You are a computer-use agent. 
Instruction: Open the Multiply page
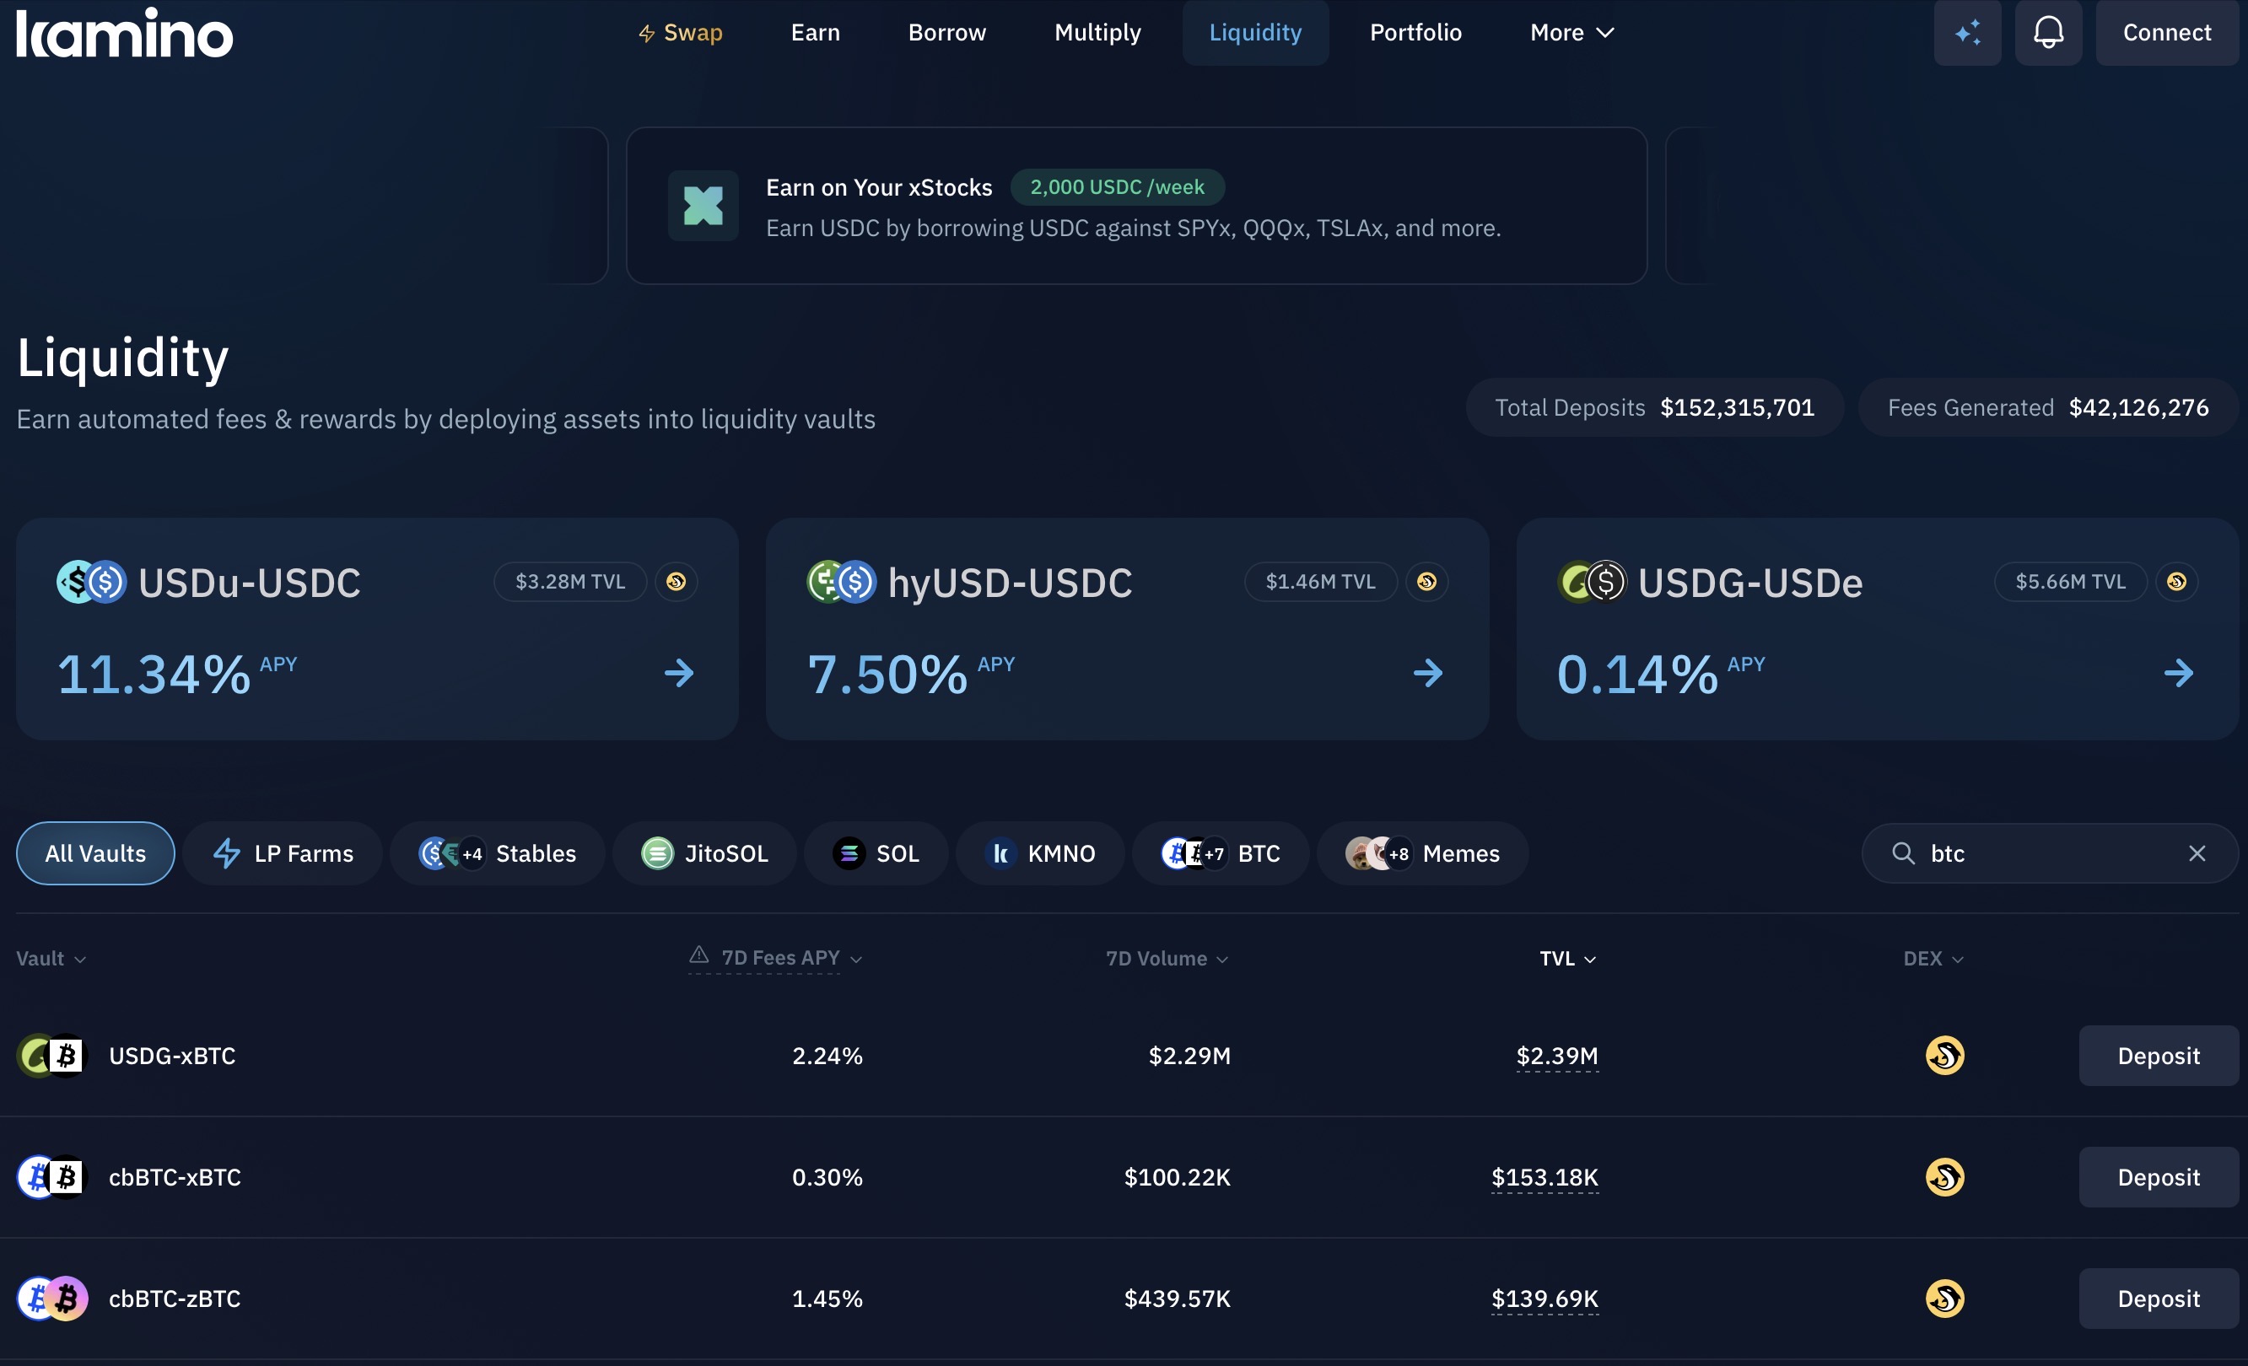coord(1097,33)
